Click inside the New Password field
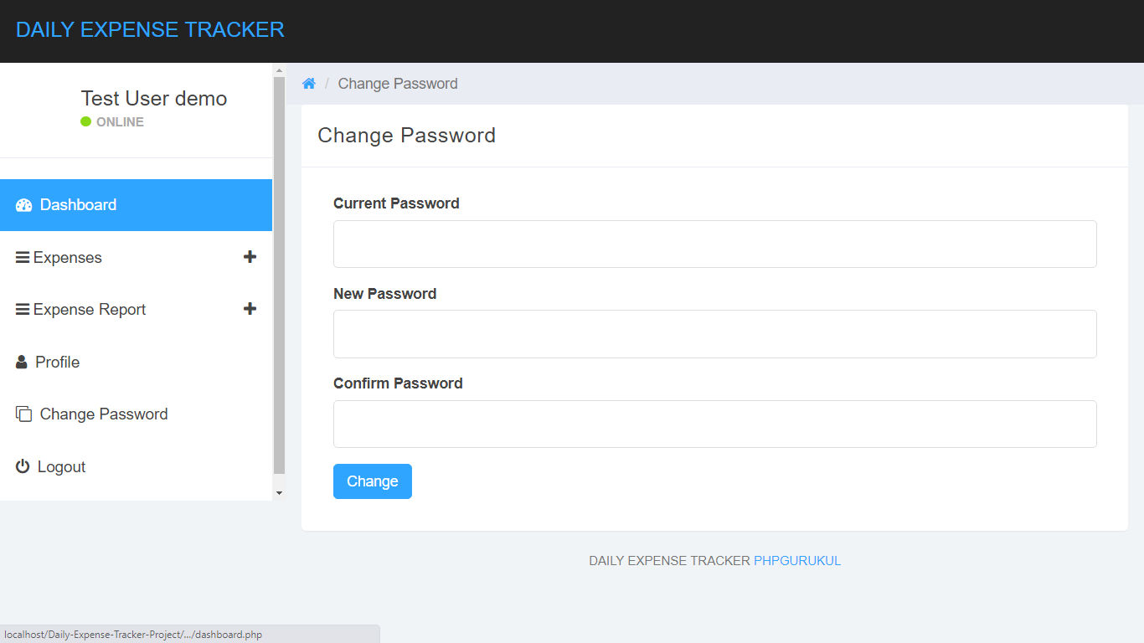Screen dimensions: 1144x643 click(x=714, y=333)
